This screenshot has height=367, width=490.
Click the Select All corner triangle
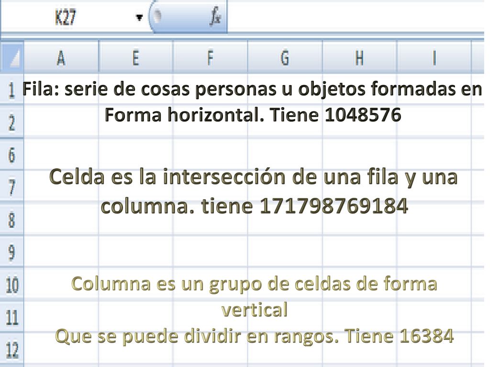(x=12, y=57)
